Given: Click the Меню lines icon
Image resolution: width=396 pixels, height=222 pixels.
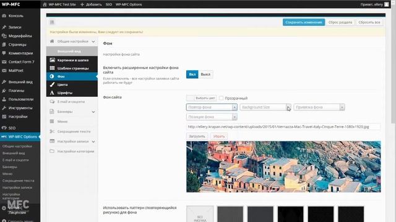Looking at the screenshot, I should click(x=52, y=121).
